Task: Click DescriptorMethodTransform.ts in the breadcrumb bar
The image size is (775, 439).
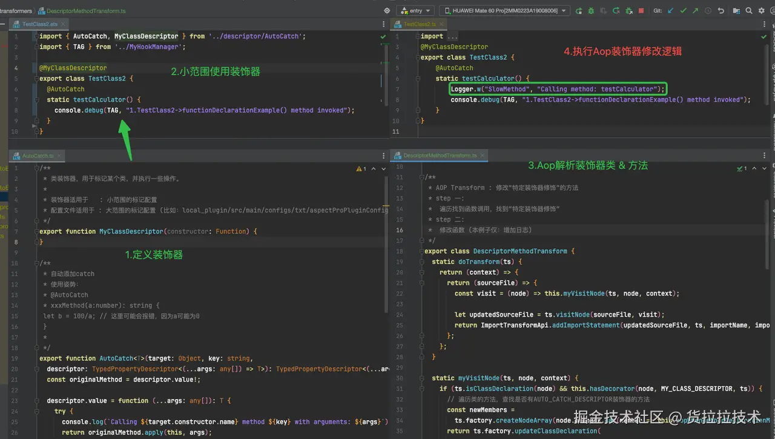Action: [86, 11]
